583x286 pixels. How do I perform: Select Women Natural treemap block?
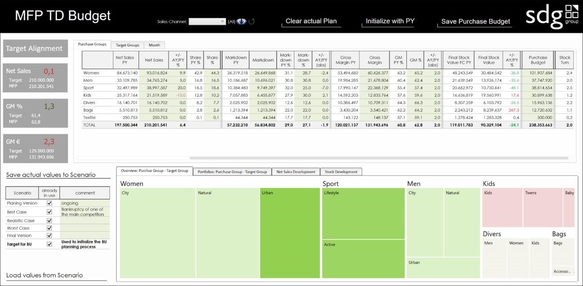[228, 233]
